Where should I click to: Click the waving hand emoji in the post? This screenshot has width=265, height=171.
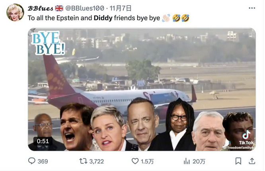(166, 18)
